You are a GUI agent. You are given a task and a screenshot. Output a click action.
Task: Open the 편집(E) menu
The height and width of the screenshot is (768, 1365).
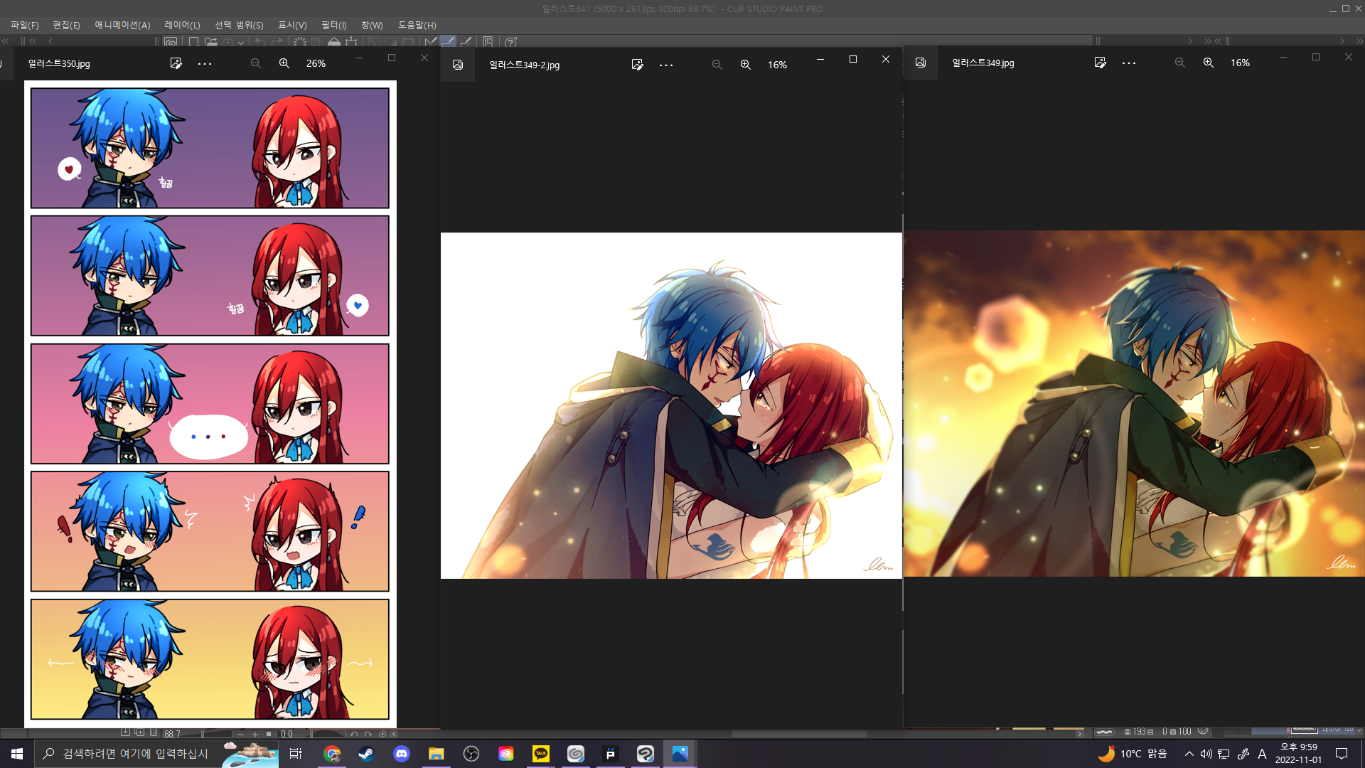click(x=66, y=25)
